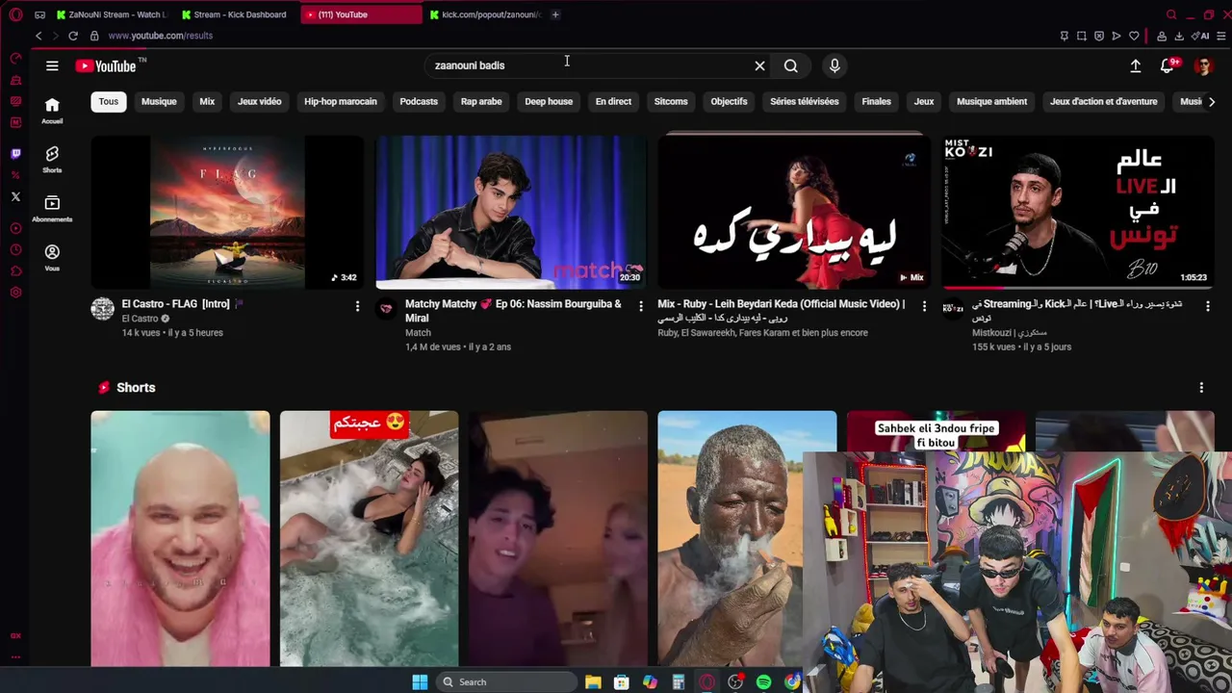The height and width of the screenshot is (693, 1232).
Task: Visit the Match channel link
Action: coord(418,333)
